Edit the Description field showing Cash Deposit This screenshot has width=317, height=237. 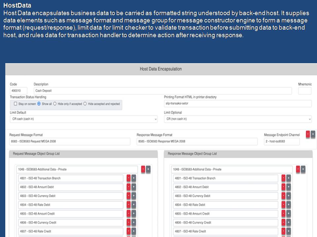pyautogui.click(x=162, y=91)
